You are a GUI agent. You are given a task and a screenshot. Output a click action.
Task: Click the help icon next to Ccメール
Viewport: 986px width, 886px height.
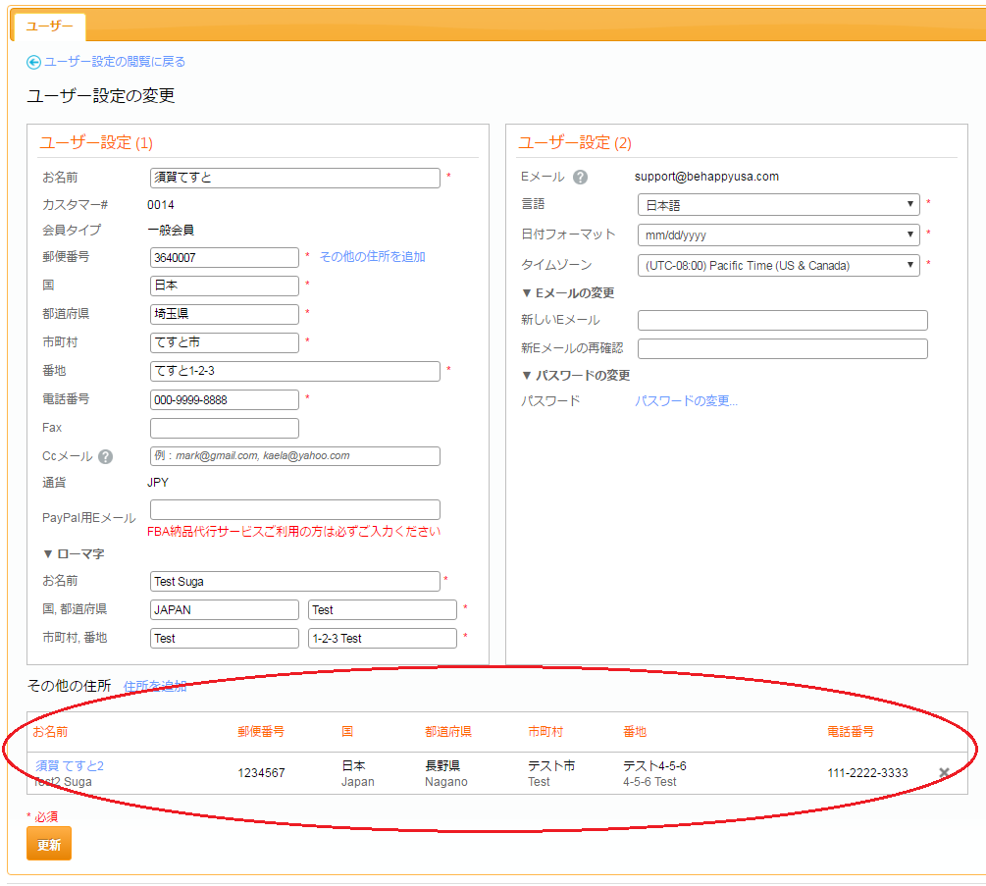[105, 456]
